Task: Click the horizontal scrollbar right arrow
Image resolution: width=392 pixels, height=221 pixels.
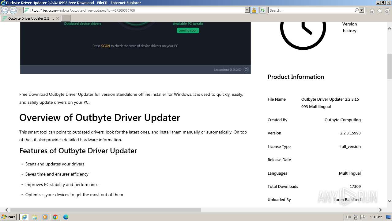Action: click(380, 210)
